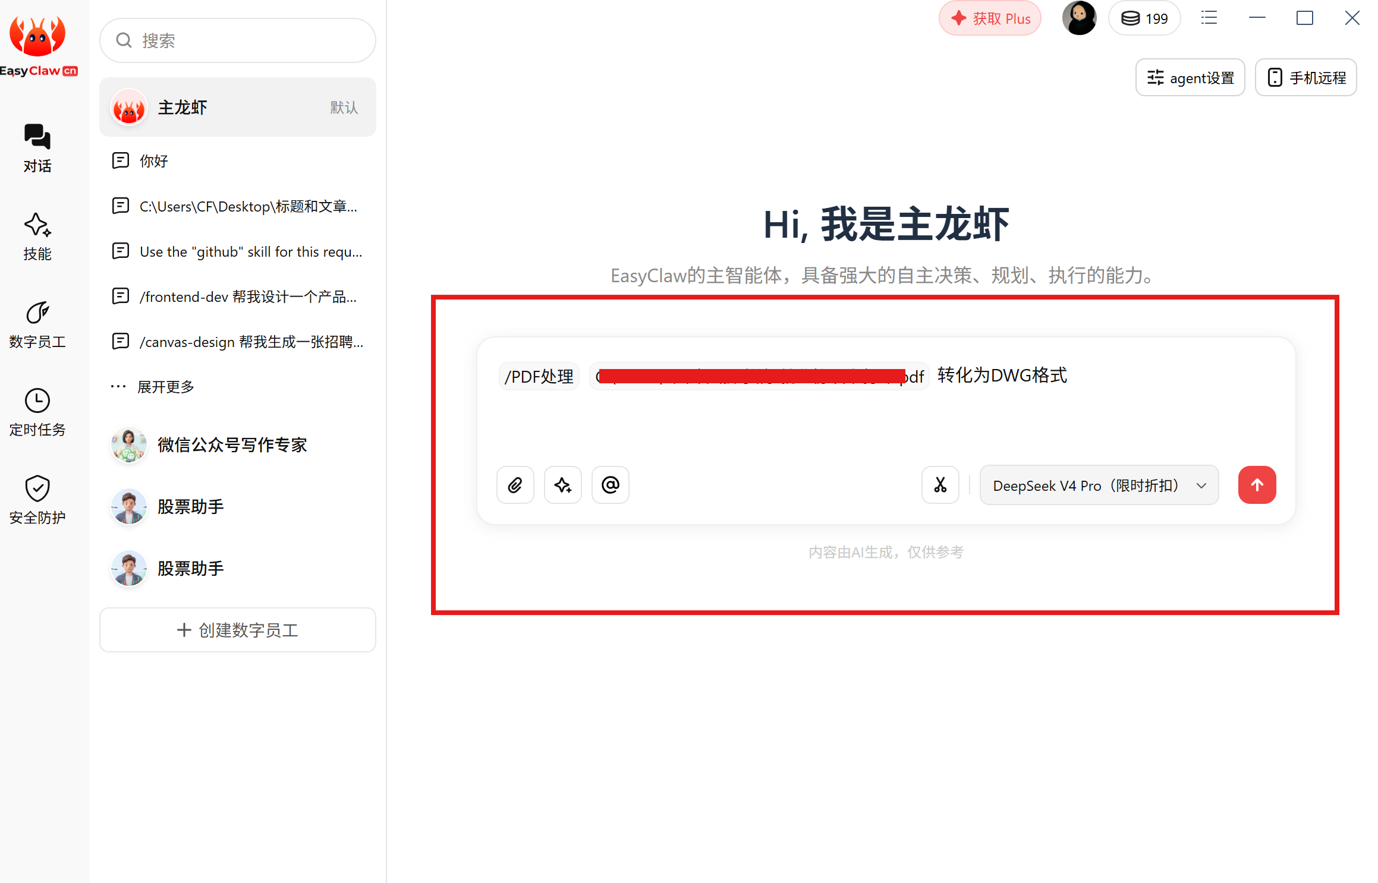Click the 主龙虾 lobster avatar
The image size is (1378, 883).
129,108
